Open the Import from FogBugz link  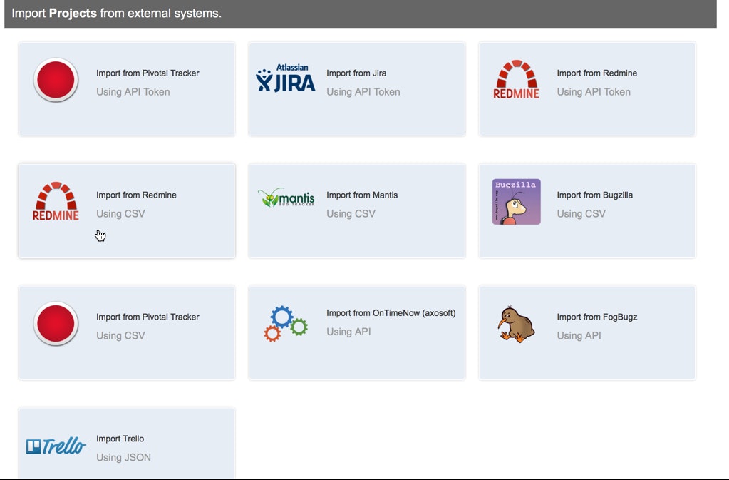click(597, 317)
